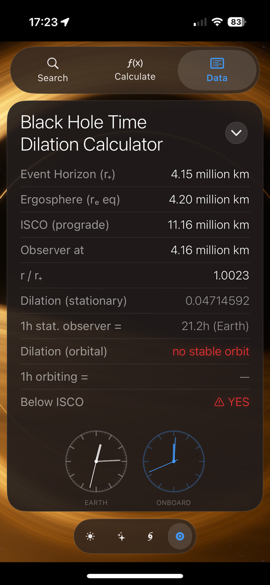Image resolution: width=270 pixels, height=585 pixels.
Task: Tap the no stable orbit text
Action: pyautogui.click(x=211, y=351)
